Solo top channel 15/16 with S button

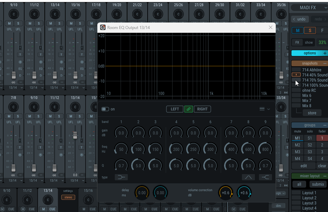(80, 24)
